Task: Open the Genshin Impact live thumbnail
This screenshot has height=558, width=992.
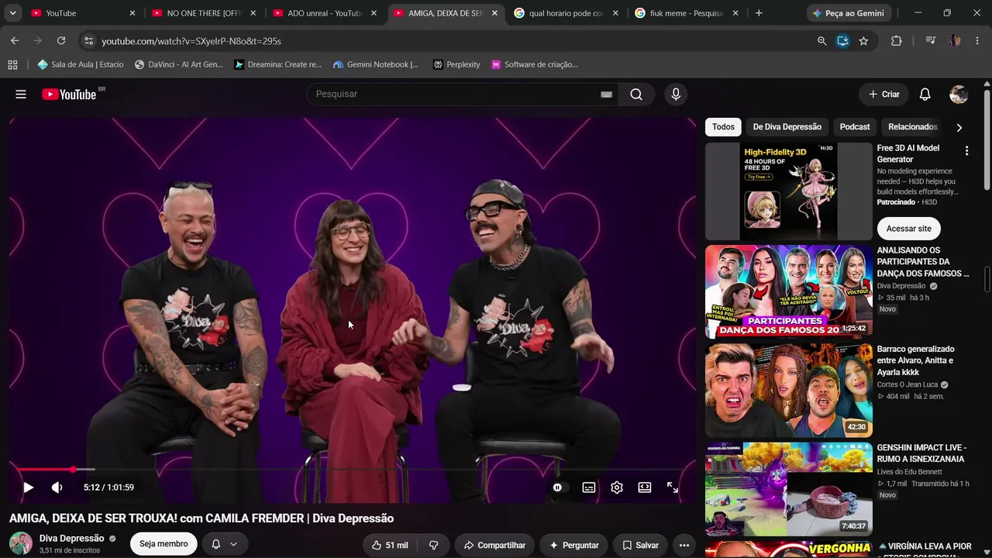Action: coord(789,489)
